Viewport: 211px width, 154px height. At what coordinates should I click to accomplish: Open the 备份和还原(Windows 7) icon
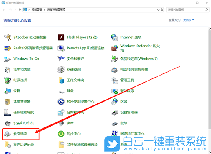tap(114, 59)
